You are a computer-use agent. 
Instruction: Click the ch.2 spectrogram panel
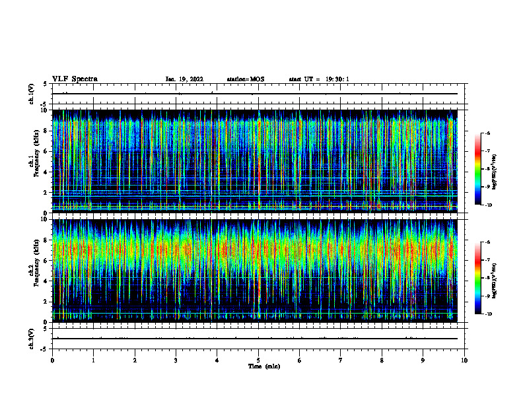255,271
